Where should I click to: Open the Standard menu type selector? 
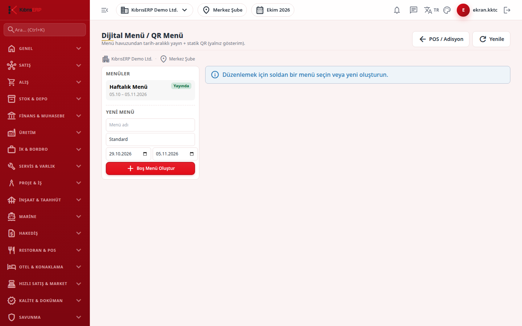pos(150,139)
